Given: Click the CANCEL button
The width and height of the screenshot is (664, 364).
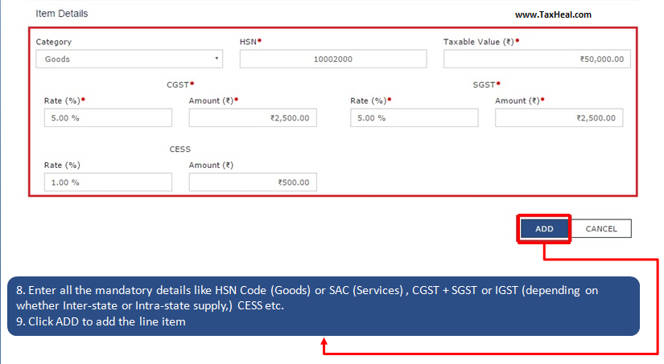Looking at the screenshot, I should (601, 229).
